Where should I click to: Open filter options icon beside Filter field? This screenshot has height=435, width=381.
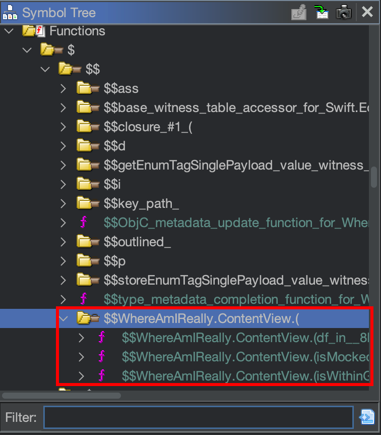coord(366,417)
